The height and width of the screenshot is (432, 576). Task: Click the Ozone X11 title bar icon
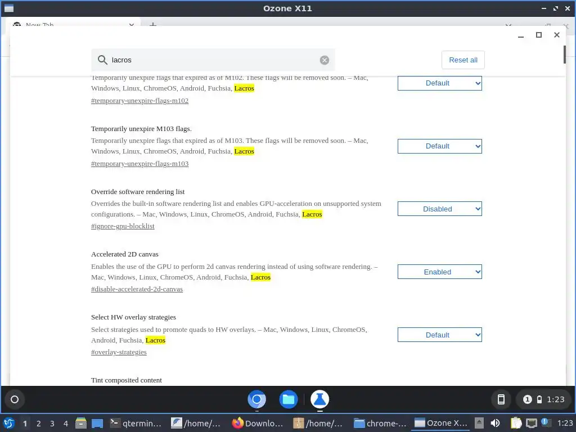pos(9,8)
